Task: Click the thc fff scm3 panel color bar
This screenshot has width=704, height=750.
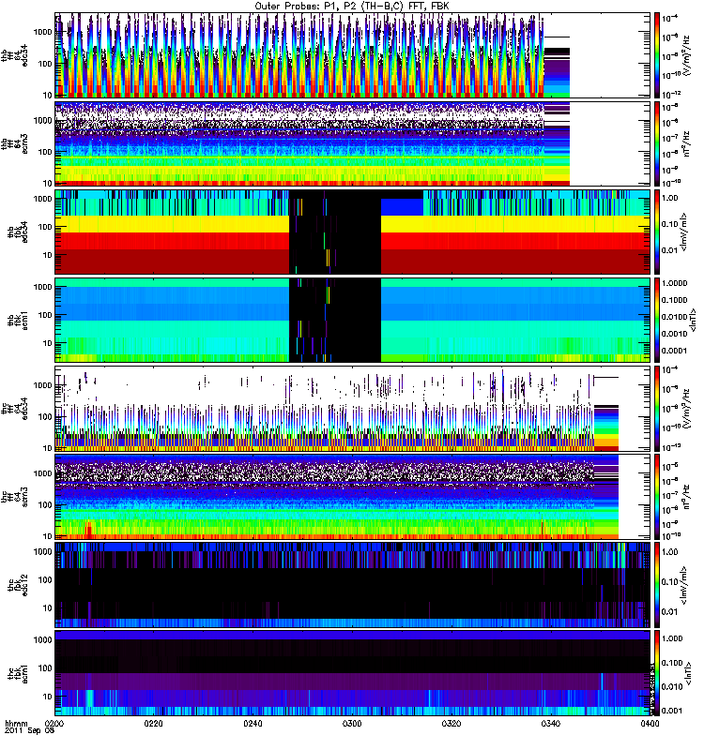Action: tap(657, 497)
